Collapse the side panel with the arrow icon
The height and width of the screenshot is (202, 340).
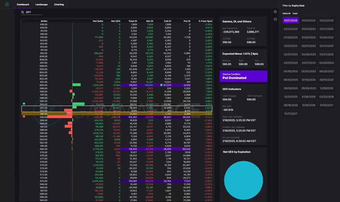275,12
